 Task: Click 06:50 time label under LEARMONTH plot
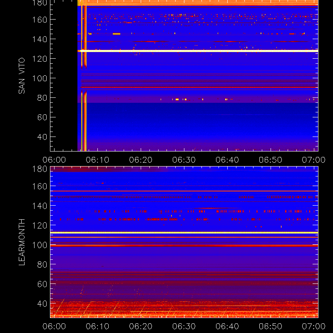pyautogui.click(x=271, y=326)
